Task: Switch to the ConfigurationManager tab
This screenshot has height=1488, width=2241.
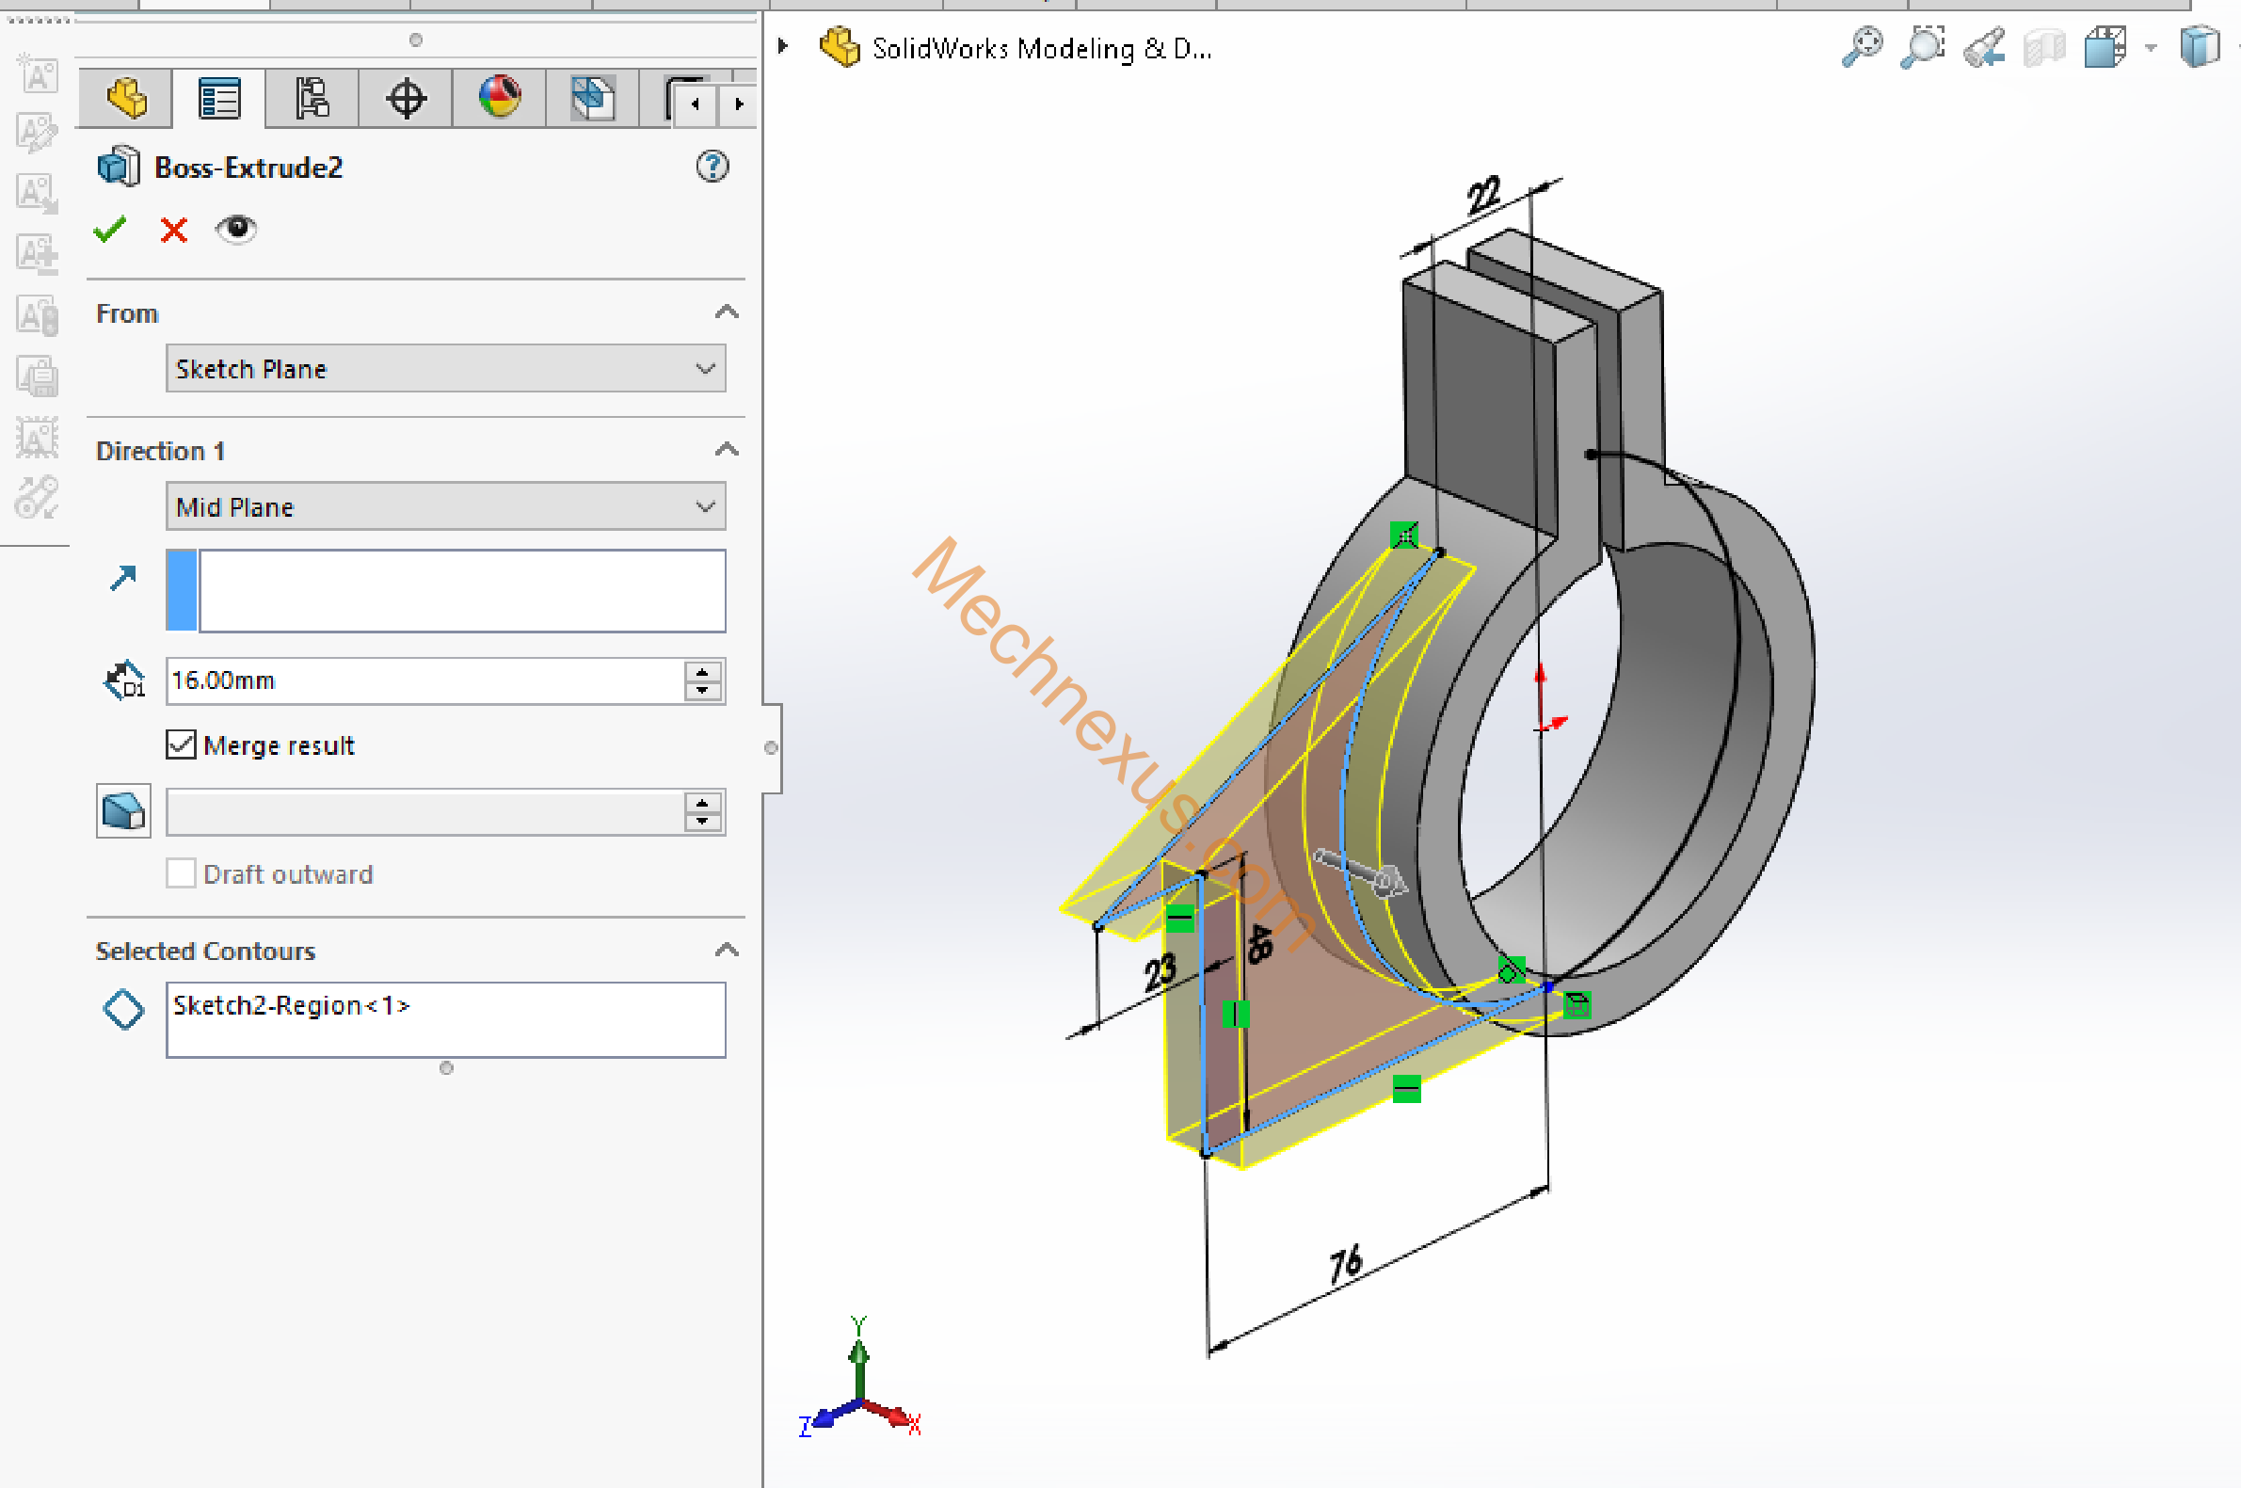Action: click(x=312, y=99)
